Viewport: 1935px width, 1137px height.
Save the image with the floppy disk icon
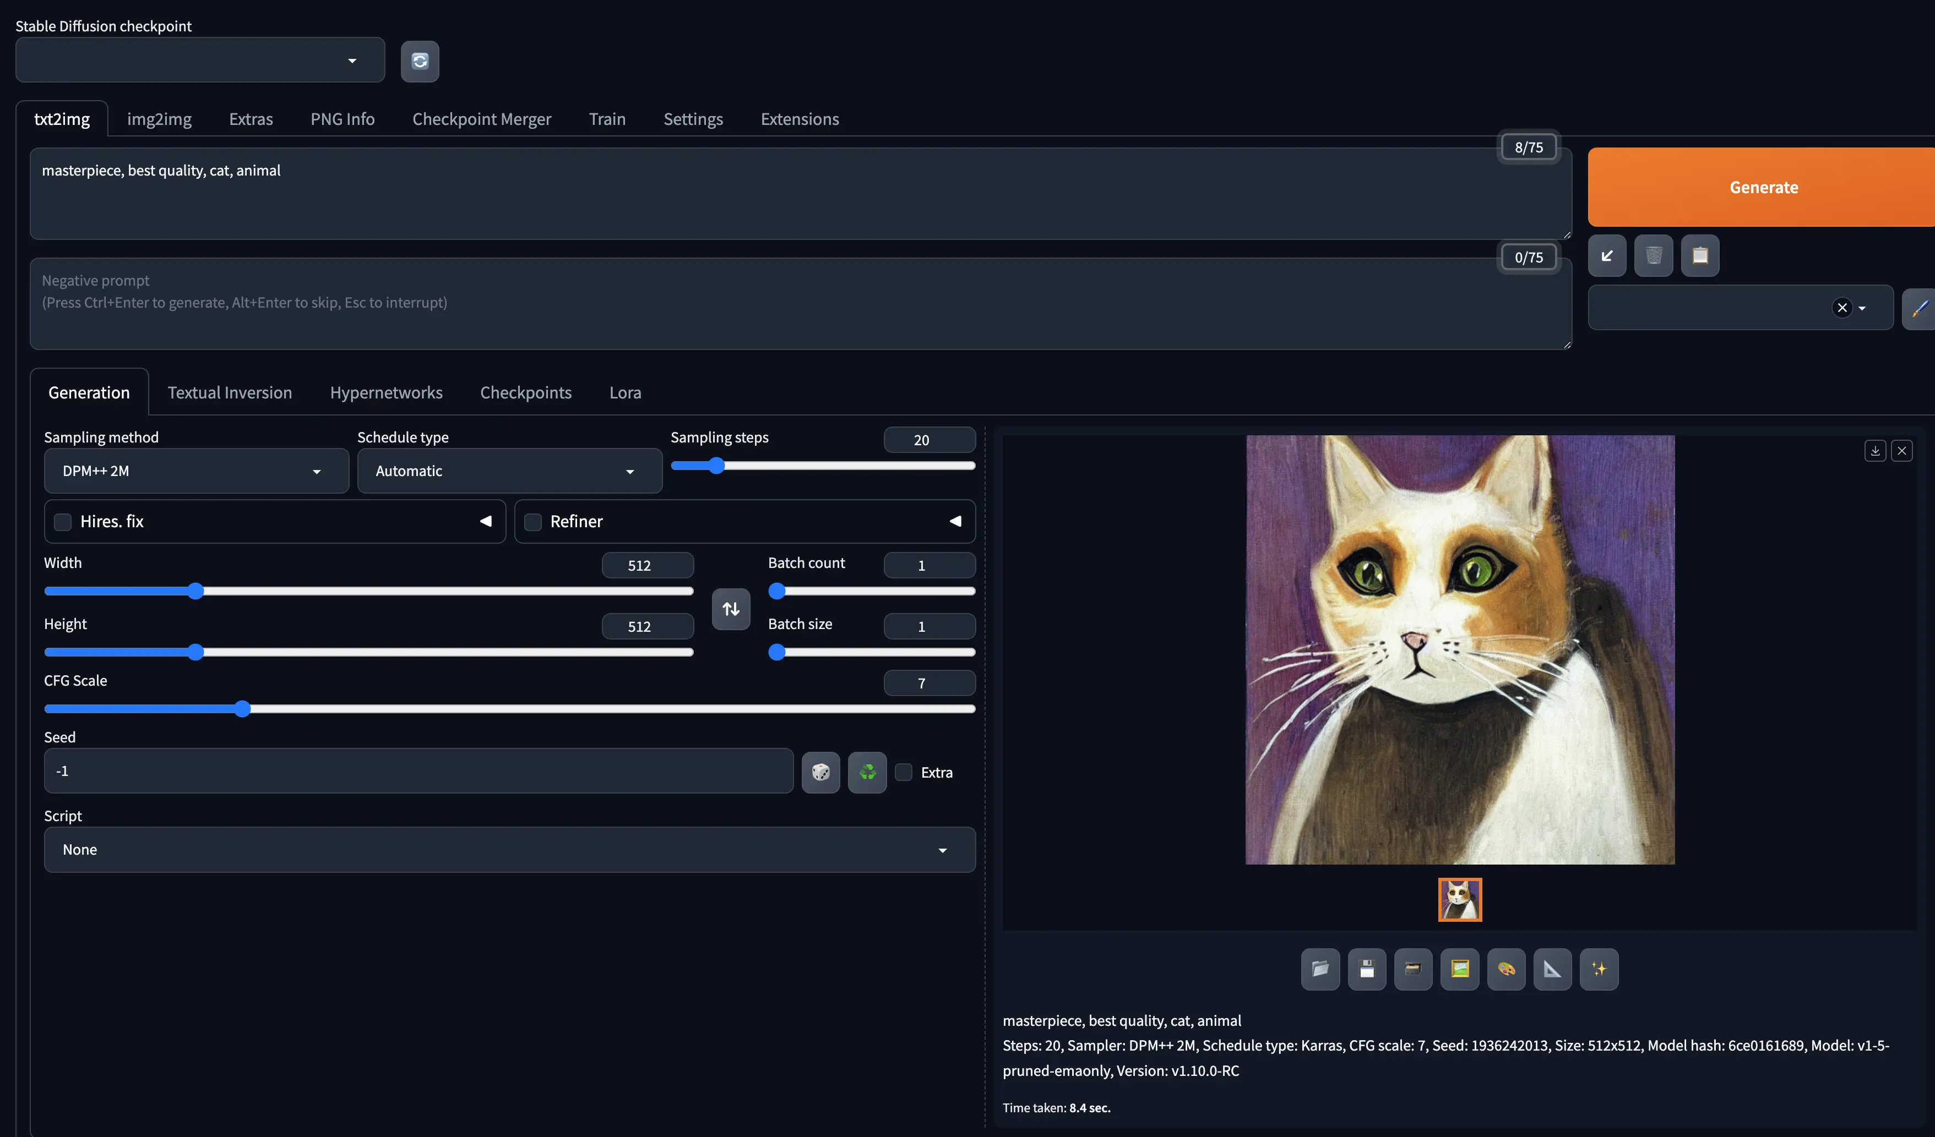[x=1367, y=969]
